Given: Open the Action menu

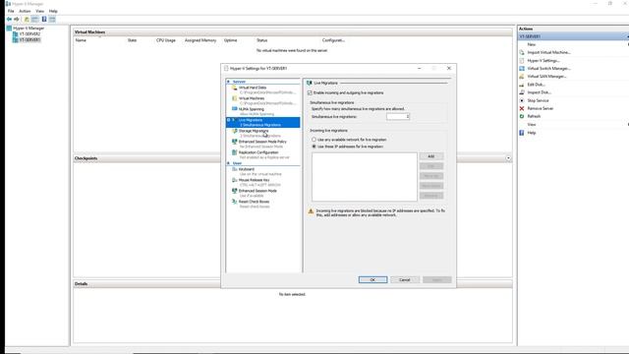Looking at the screenshot, I should point(25,11).
